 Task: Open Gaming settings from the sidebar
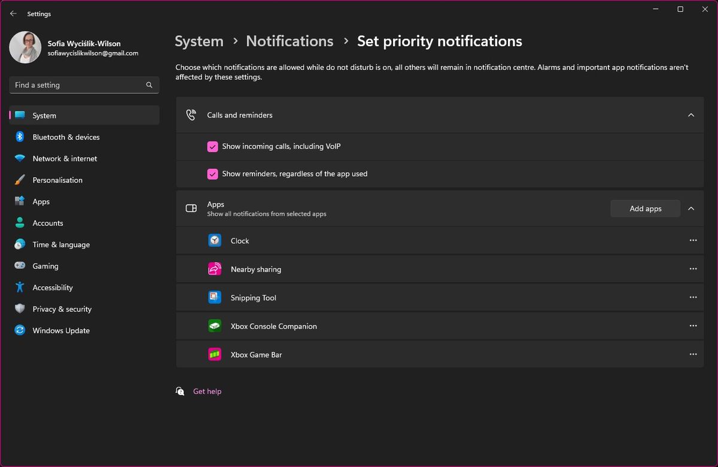(x=45, y=266)
